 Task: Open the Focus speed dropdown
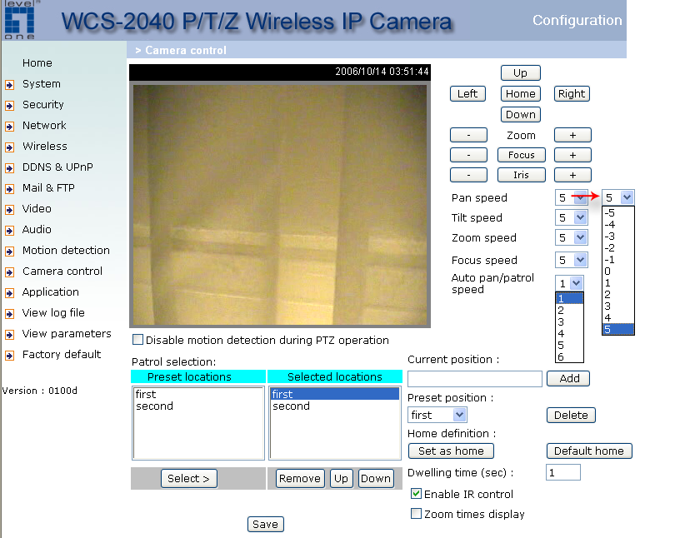[572, 260]
